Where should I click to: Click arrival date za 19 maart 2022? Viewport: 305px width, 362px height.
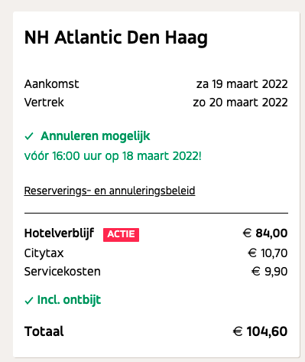tap(242, 84)
